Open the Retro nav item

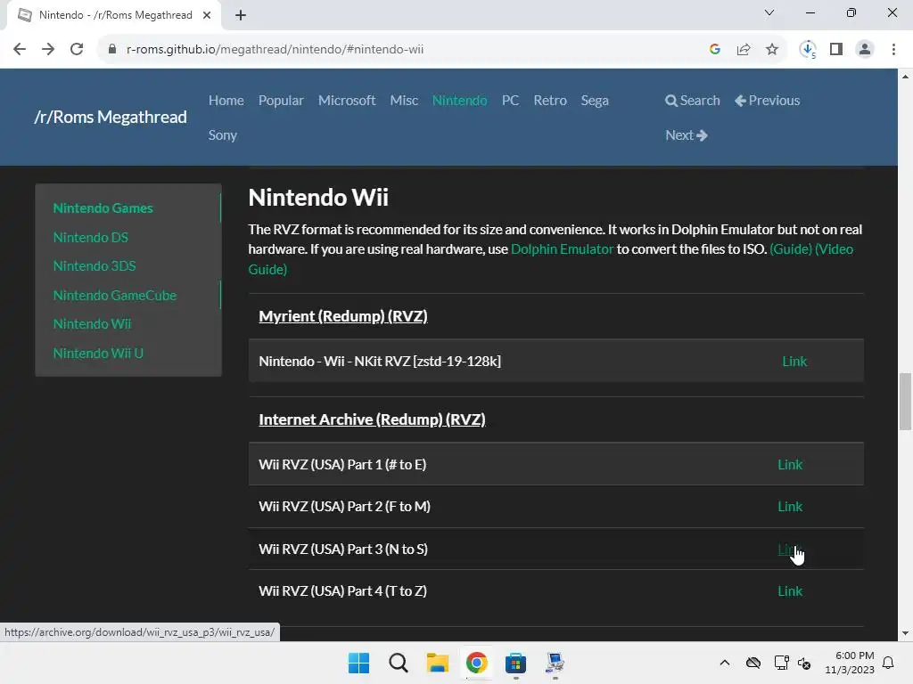pyautogui.click(x=549, y=100)
